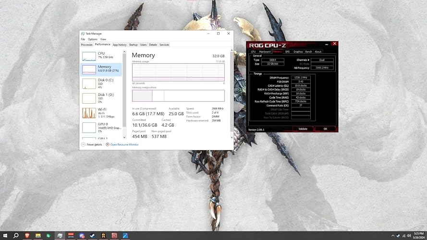427x240 pixels.
Task: Switch to Services tab
Action: tap(164, 45)
